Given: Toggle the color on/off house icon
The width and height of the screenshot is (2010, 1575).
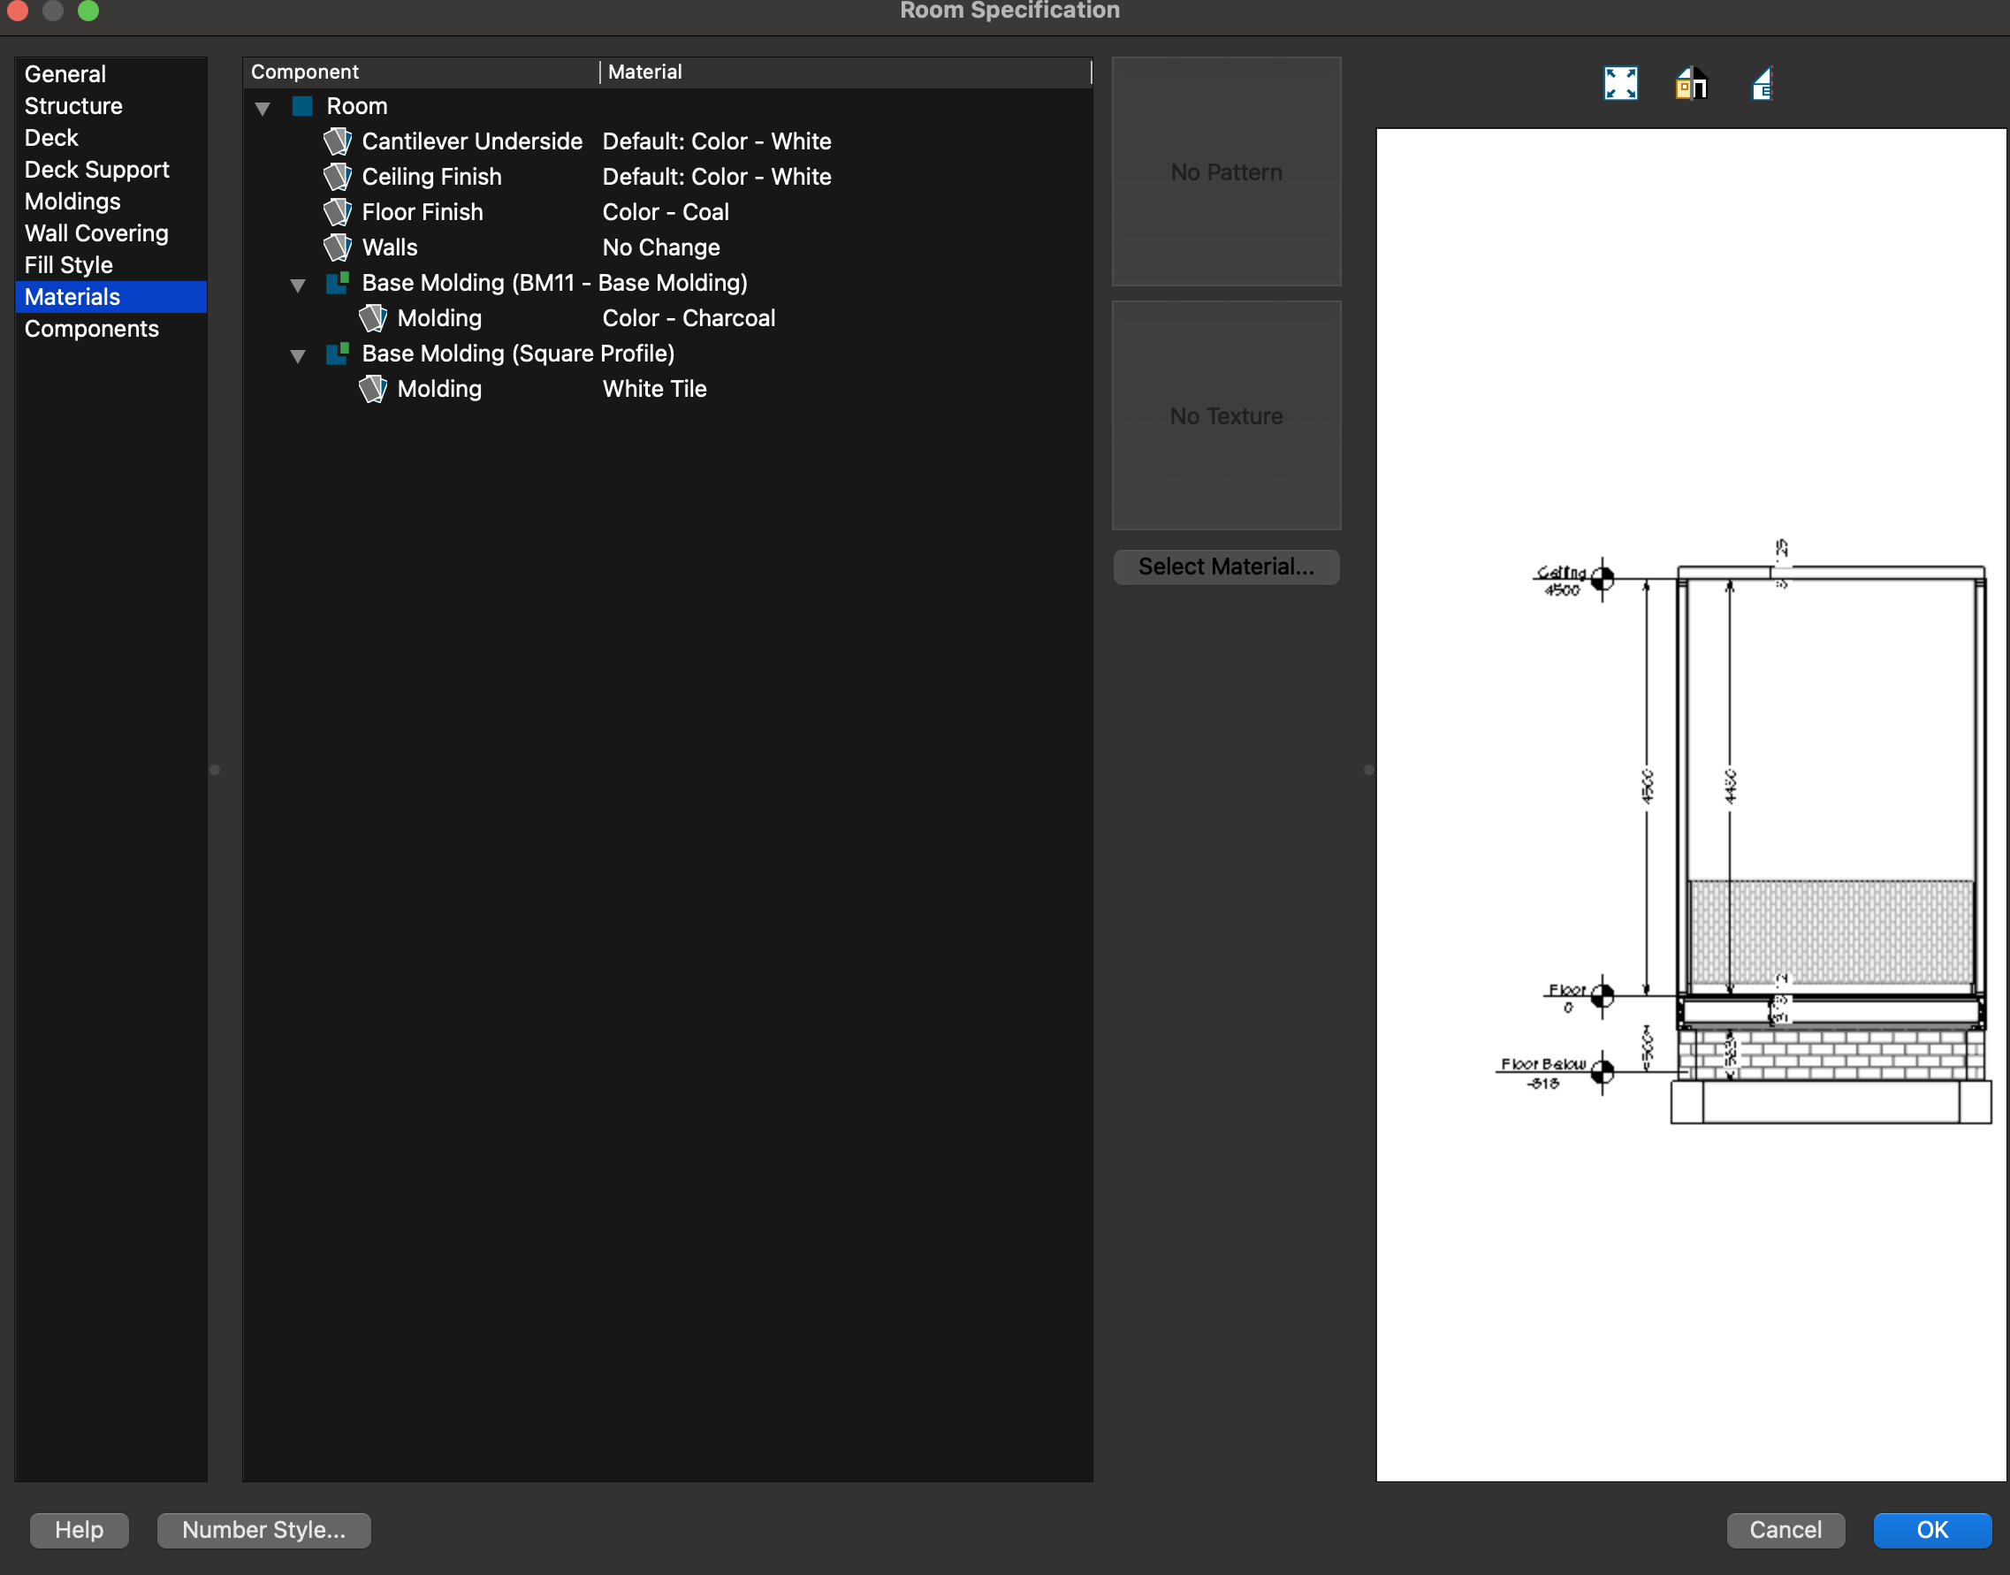Looking at the screenshot, I should coord(1690,84).
